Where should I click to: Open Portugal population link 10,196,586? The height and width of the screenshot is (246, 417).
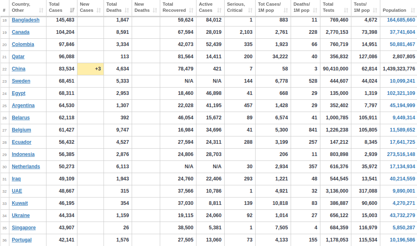tap(402, 240)
